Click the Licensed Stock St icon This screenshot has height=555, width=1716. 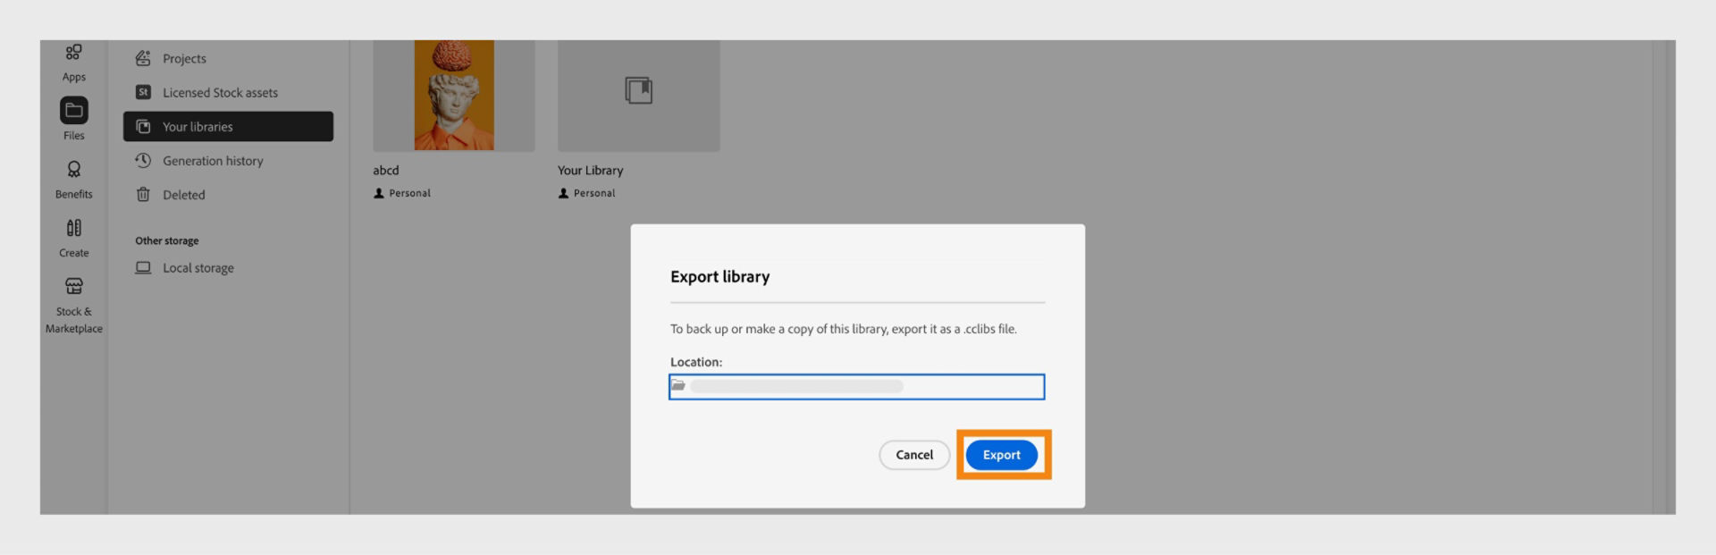[x=143, y=92]
